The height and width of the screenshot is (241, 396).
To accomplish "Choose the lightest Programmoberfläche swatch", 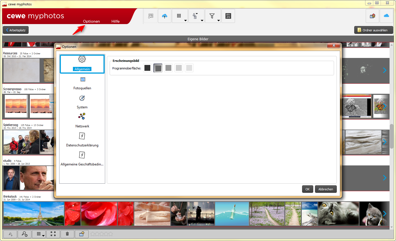I will (x=189, y=68).
